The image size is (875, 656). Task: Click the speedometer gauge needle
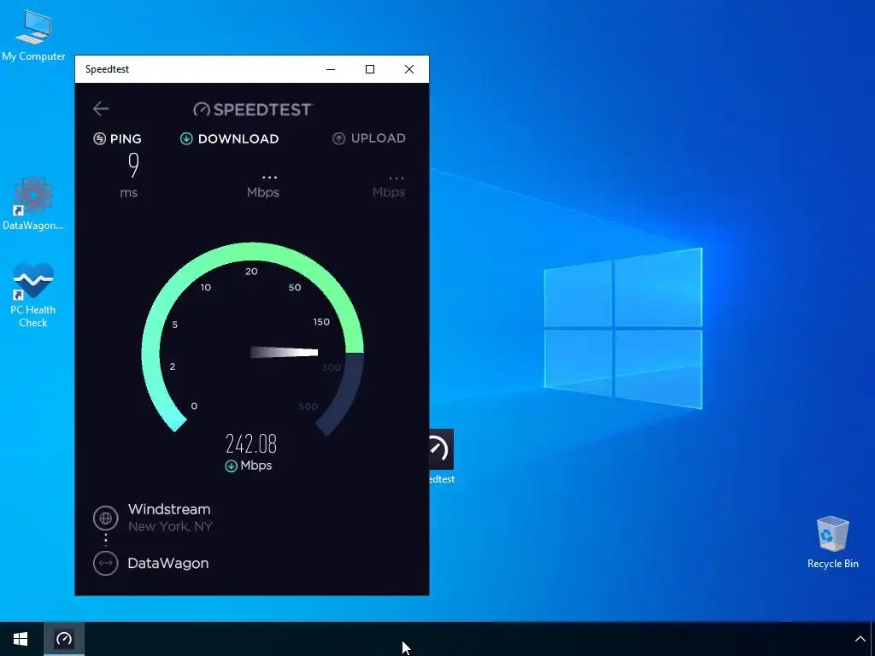(284, 352)
